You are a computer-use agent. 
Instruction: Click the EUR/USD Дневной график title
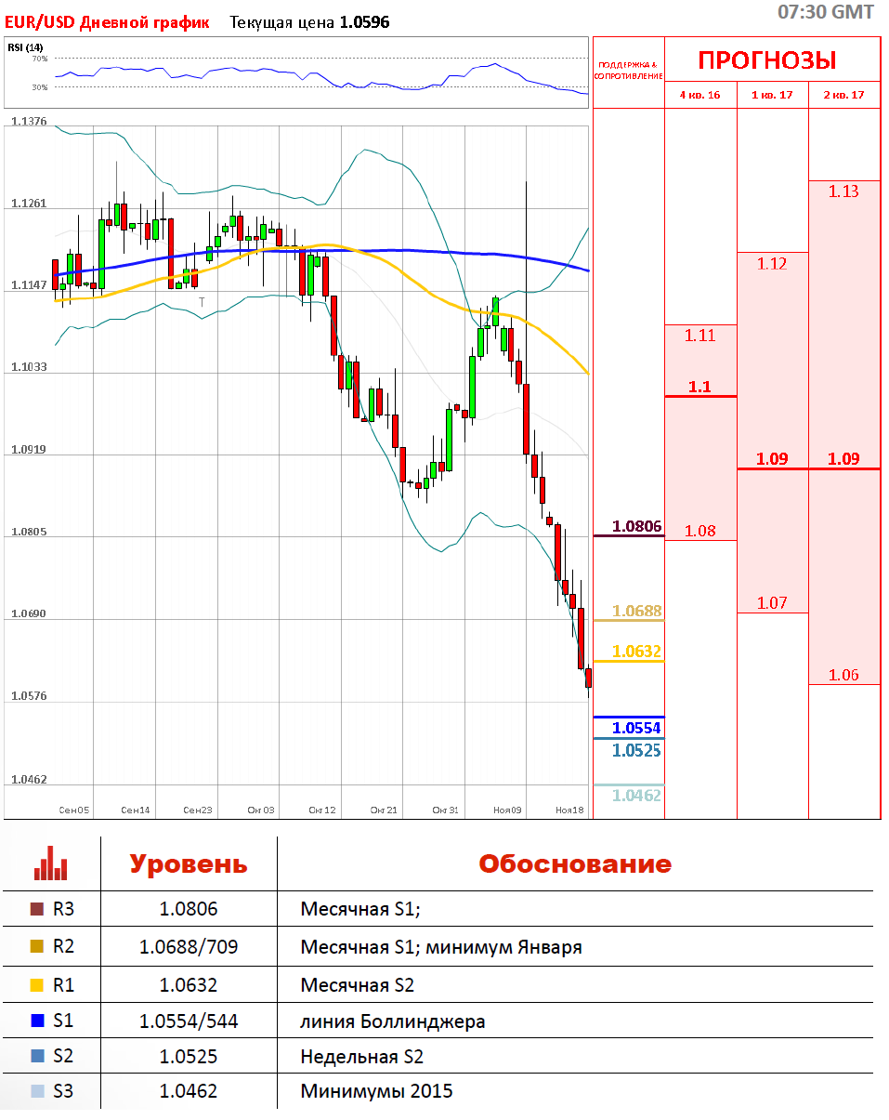(x=108, y=22)
